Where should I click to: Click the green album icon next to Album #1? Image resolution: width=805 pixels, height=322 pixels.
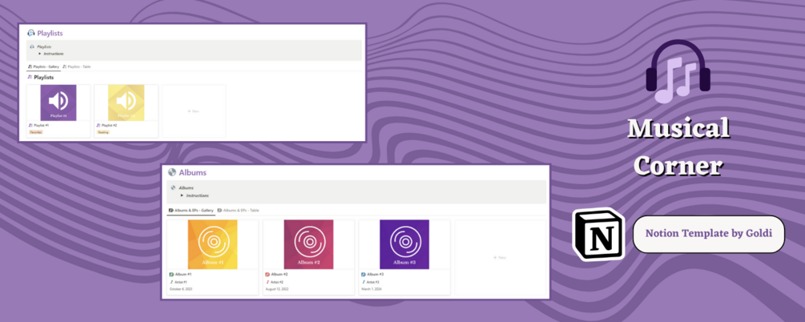171,275
